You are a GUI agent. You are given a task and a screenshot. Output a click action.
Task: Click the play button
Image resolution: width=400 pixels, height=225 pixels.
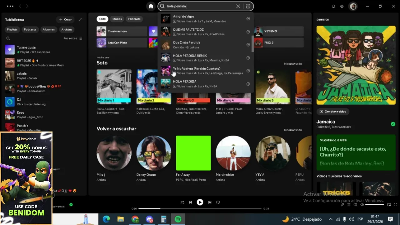pyautogui.click(x=200, y=202)
